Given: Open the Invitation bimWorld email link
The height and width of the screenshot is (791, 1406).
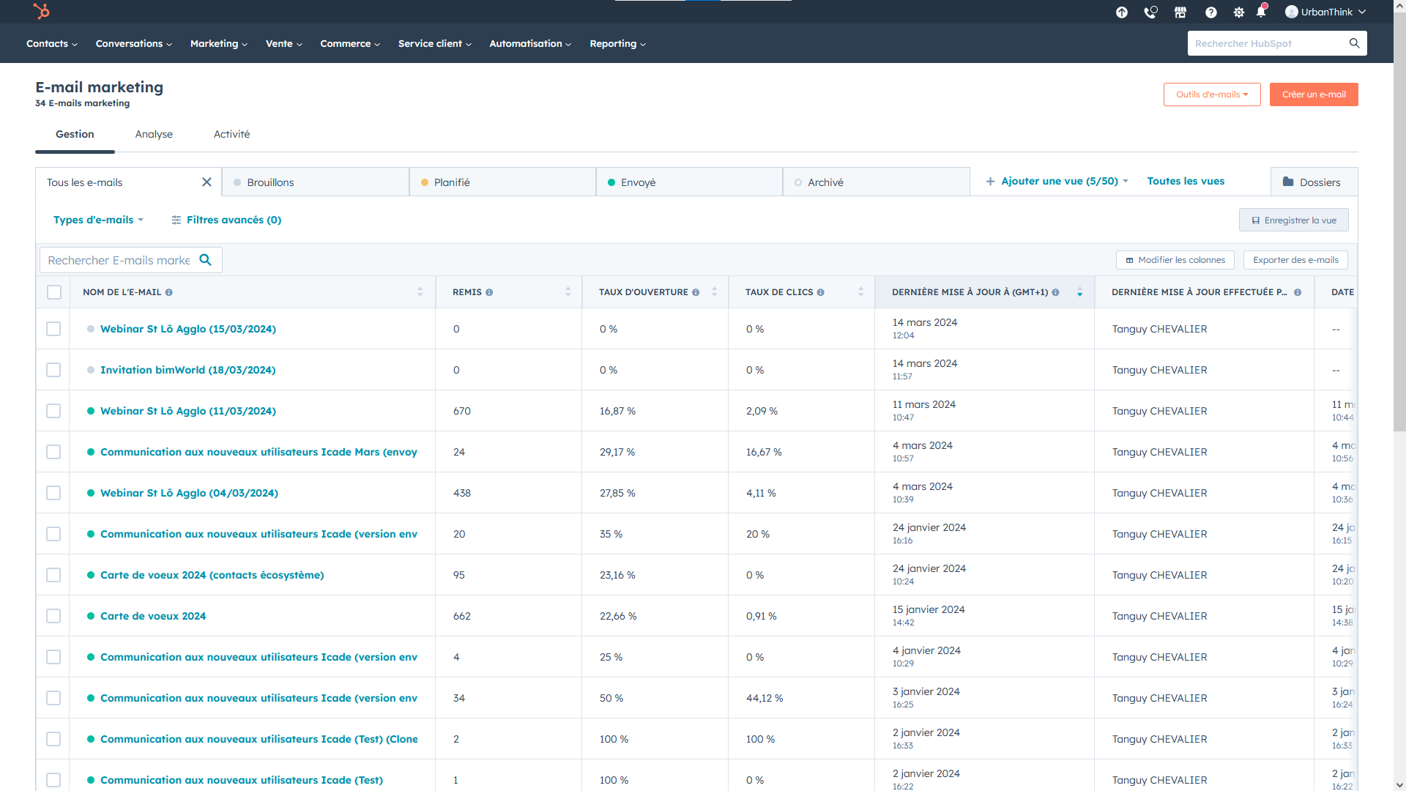Looking at the screenshot, I should [187, 370].
